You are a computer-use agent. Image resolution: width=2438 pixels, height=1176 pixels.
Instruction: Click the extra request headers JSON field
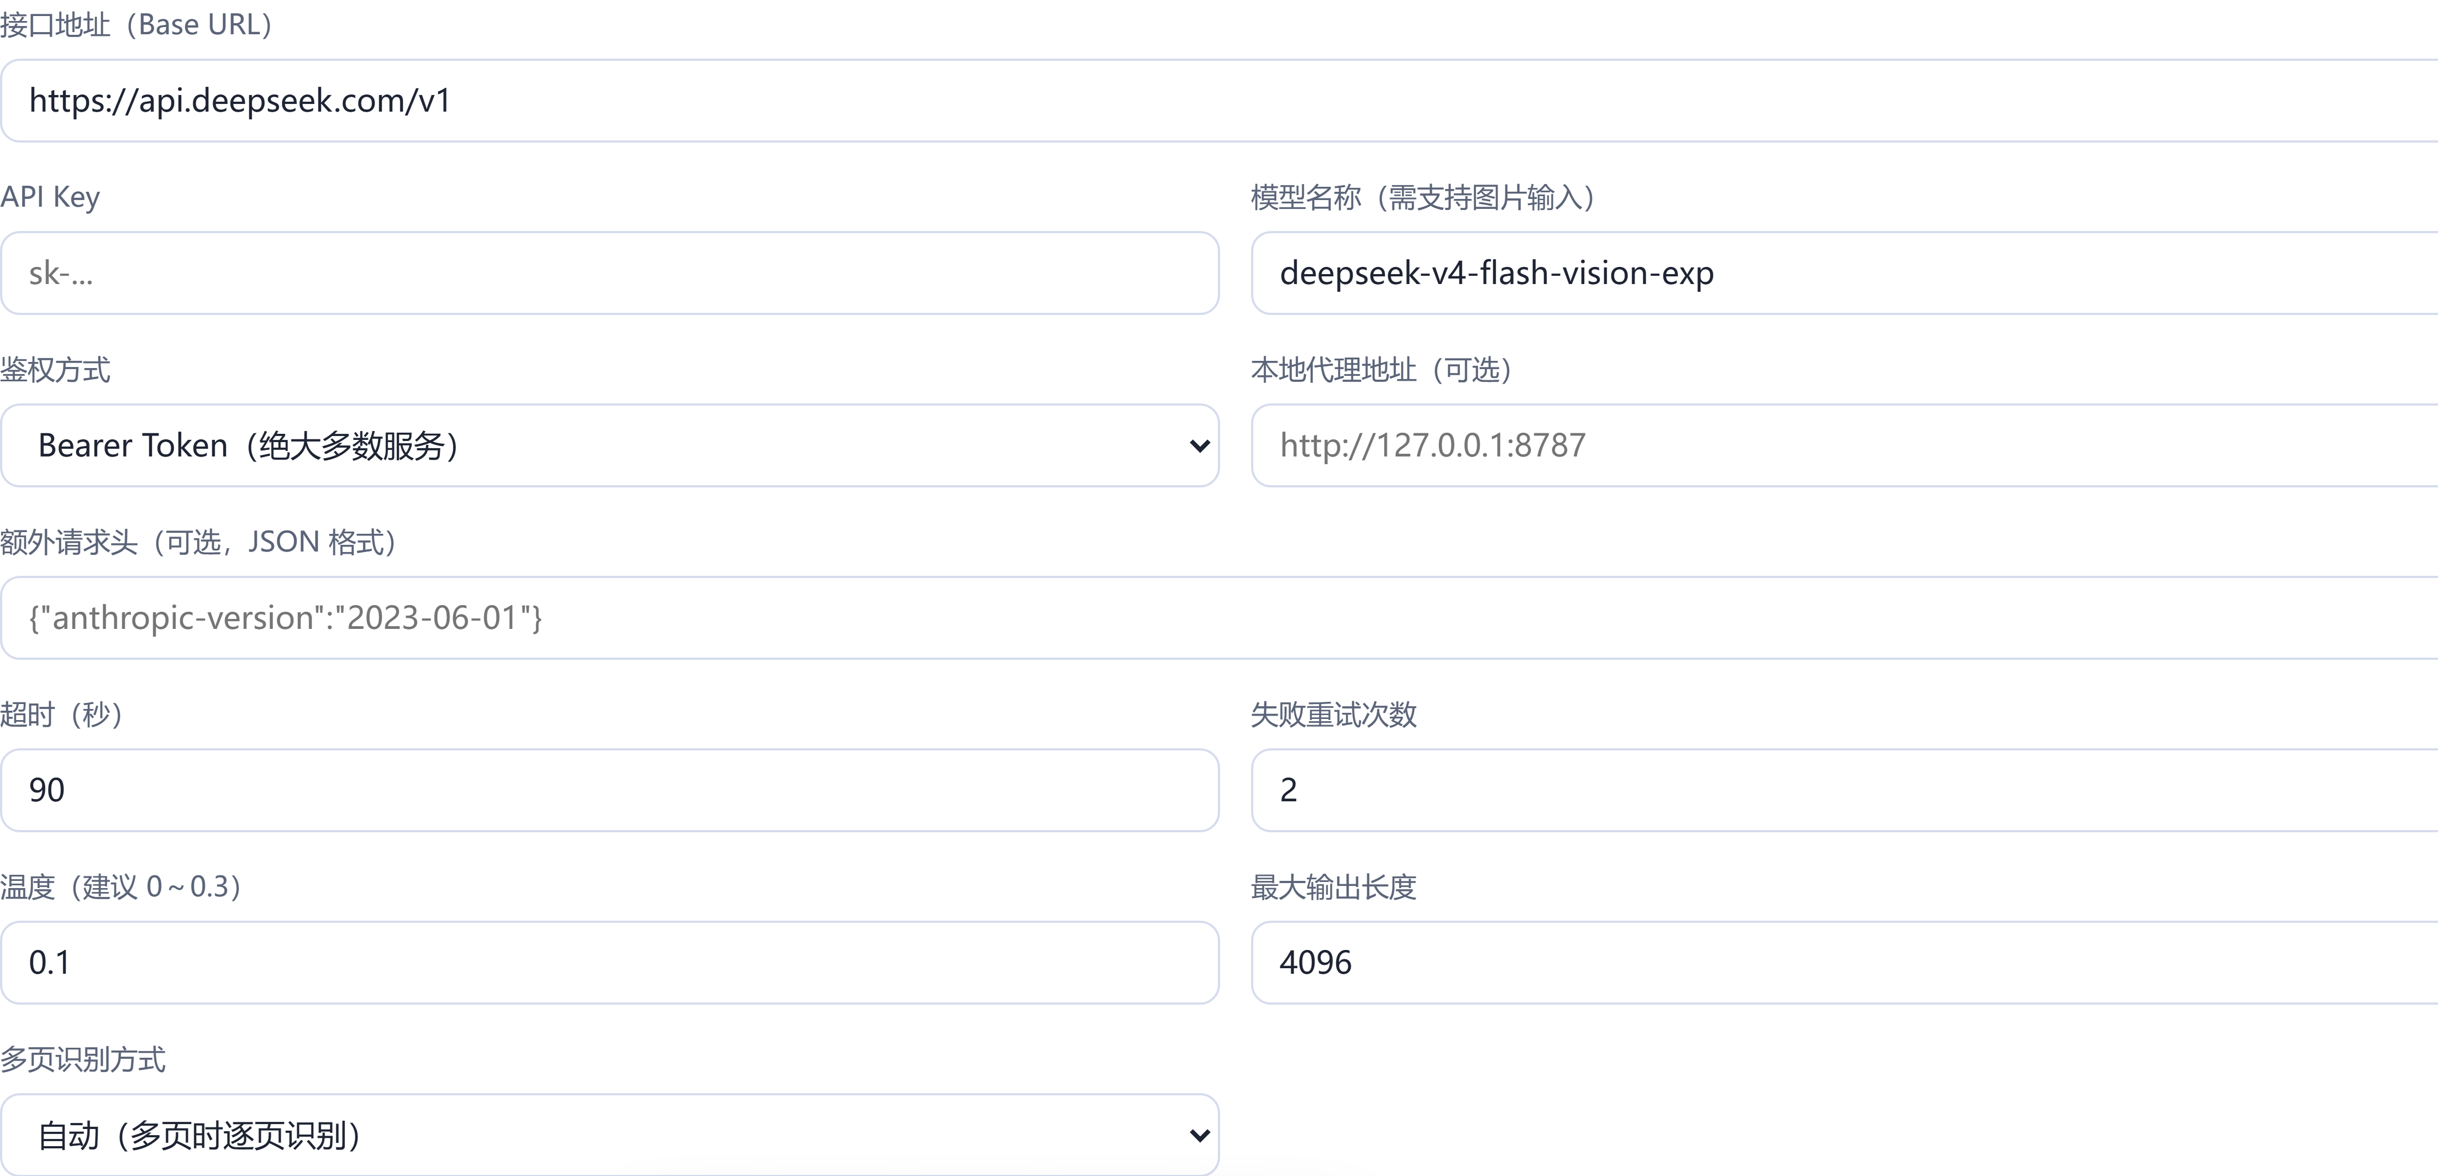(x=1219, y=617)
